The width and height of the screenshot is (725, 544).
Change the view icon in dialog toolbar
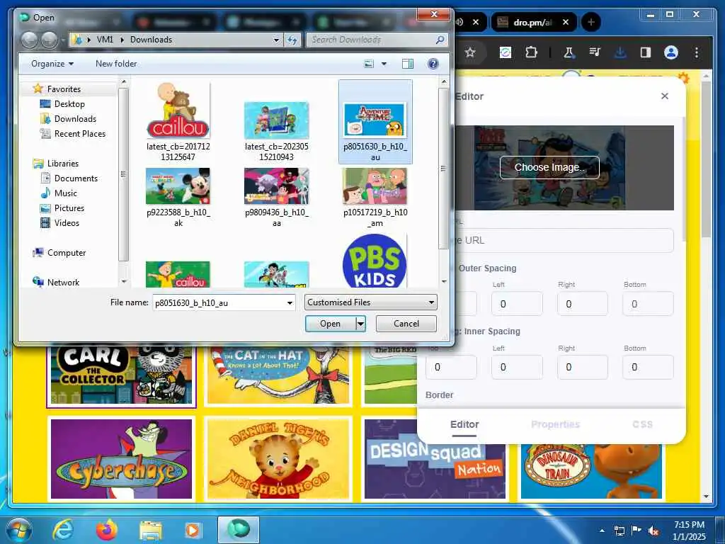(x=369, y=64)
